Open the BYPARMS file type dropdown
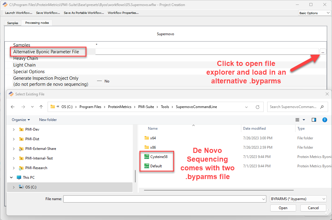332x220 pixels. click(298, 199)
